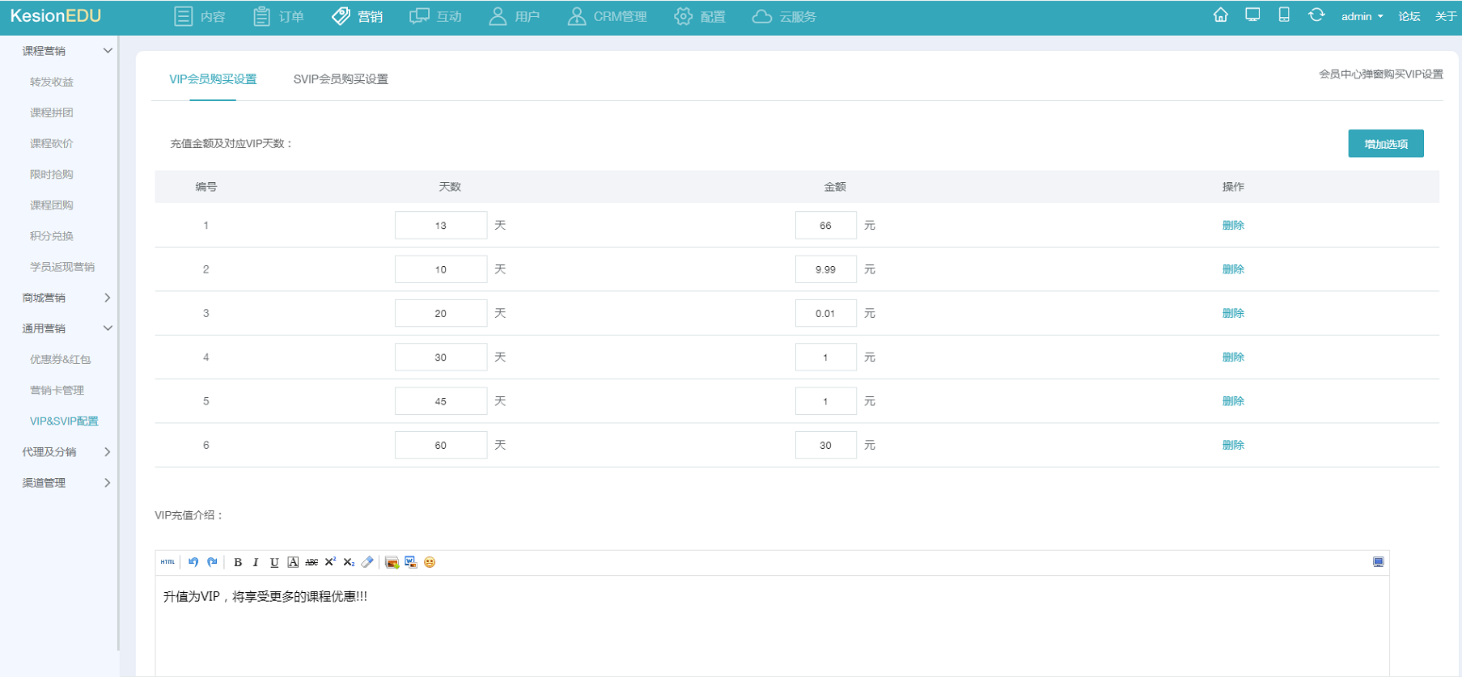
Task: Switch to VIP会员购买设置 tab
Action: click(x=213, y=79)
